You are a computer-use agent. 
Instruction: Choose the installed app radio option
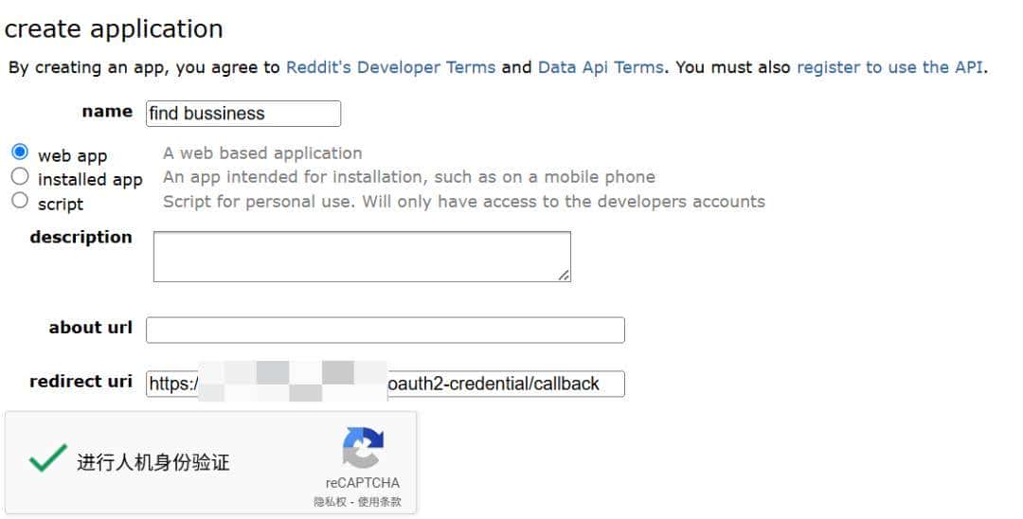pyautogui.click(x=20, y=176)
